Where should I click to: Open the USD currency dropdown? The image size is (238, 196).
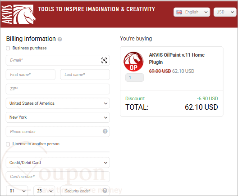pyautogui.click(x=225, y=12)
